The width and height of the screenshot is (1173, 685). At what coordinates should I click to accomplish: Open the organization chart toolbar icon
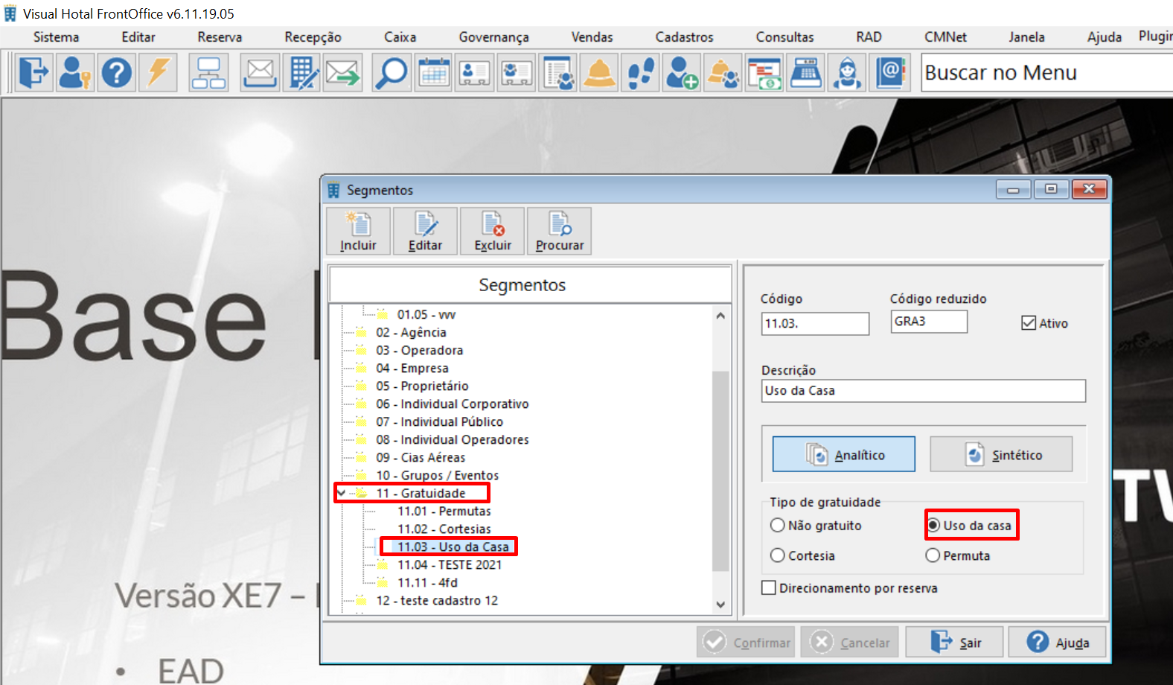(208, 73)
